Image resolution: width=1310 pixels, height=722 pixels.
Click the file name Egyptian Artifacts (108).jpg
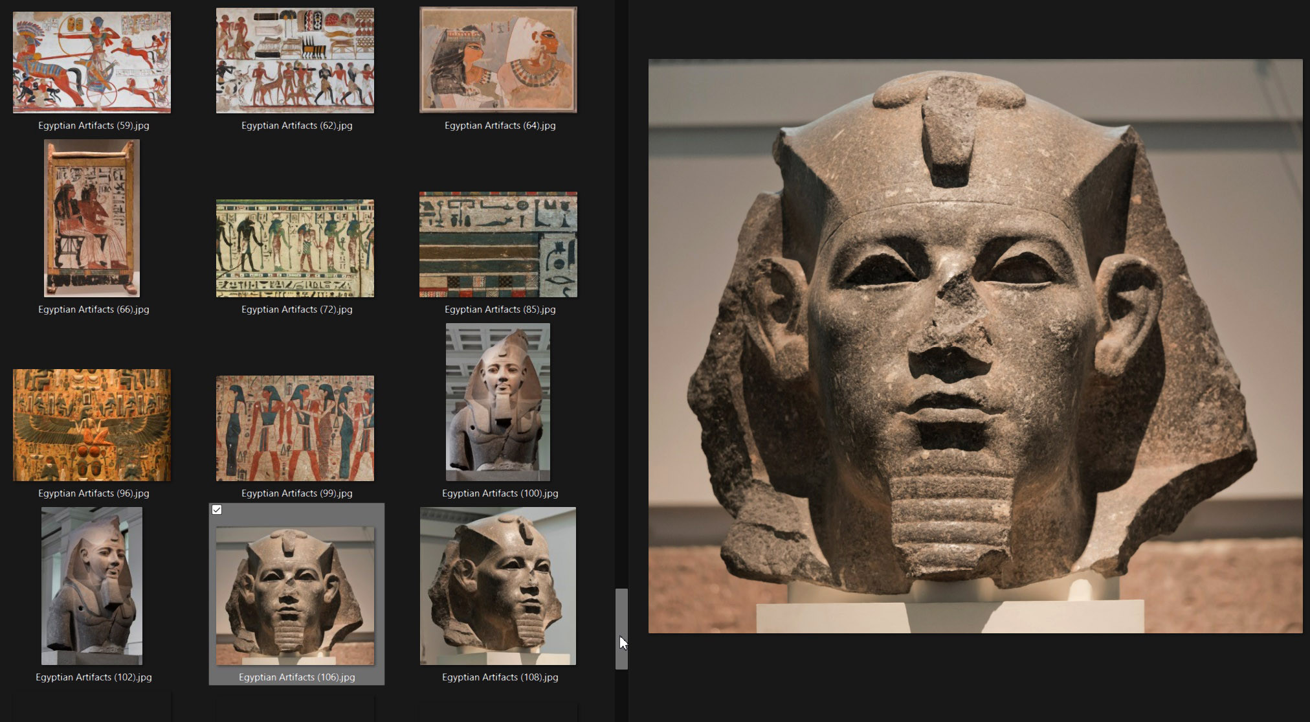(x=500, y=677)
